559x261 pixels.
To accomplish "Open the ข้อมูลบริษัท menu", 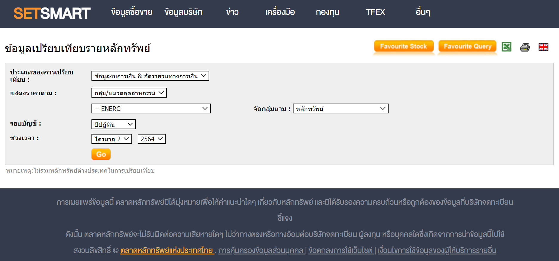I will click(x=183, y=12).
